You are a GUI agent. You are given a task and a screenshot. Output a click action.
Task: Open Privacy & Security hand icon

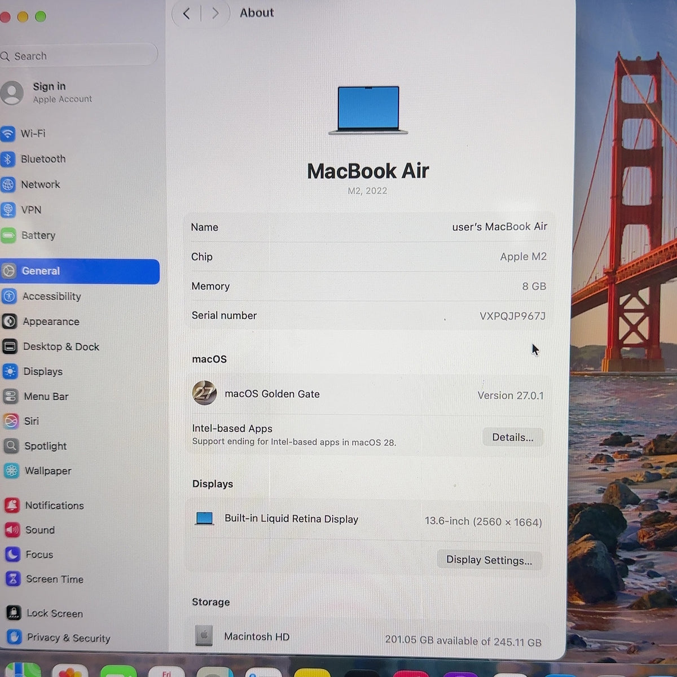[x=14, y=638]
